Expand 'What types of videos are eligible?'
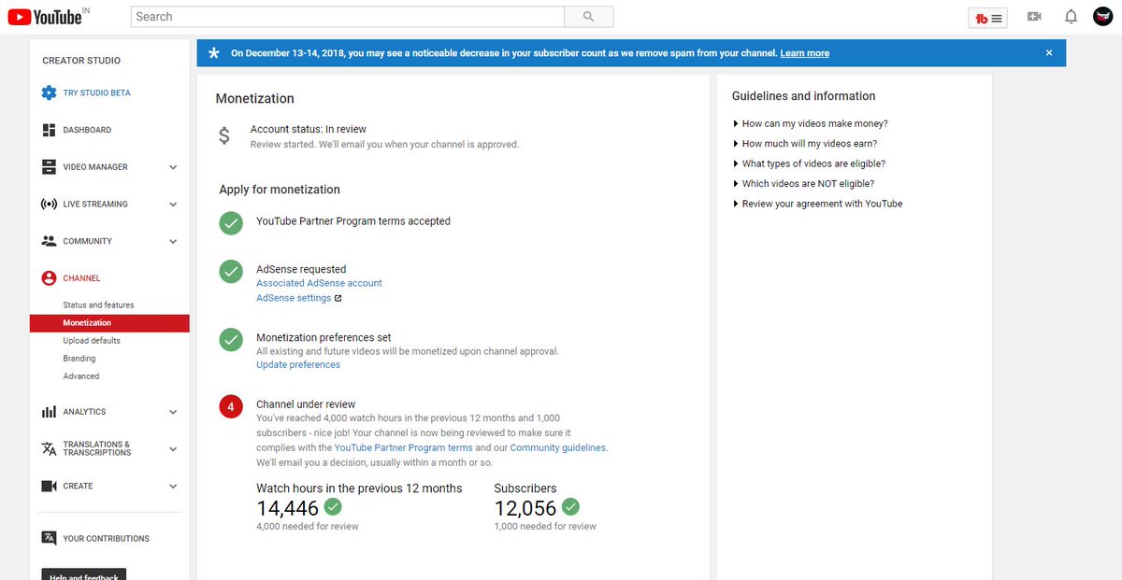 click(808, 163)
